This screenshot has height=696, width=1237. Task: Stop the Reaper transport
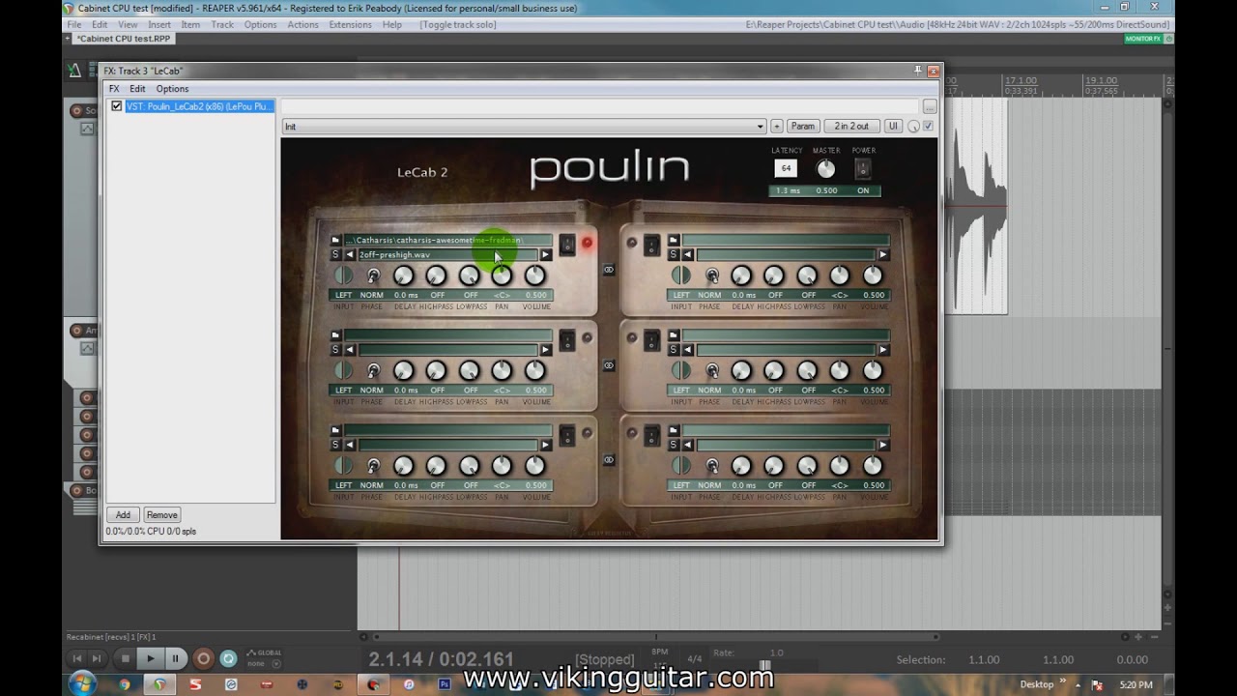[x=125, y=658]
